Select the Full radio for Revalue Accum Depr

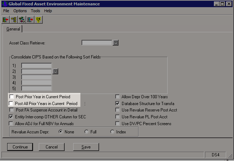[86, 132]
